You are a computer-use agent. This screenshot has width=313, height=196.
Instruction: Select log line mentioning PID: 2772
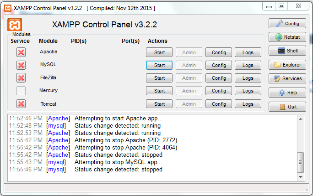click(93, 140)
